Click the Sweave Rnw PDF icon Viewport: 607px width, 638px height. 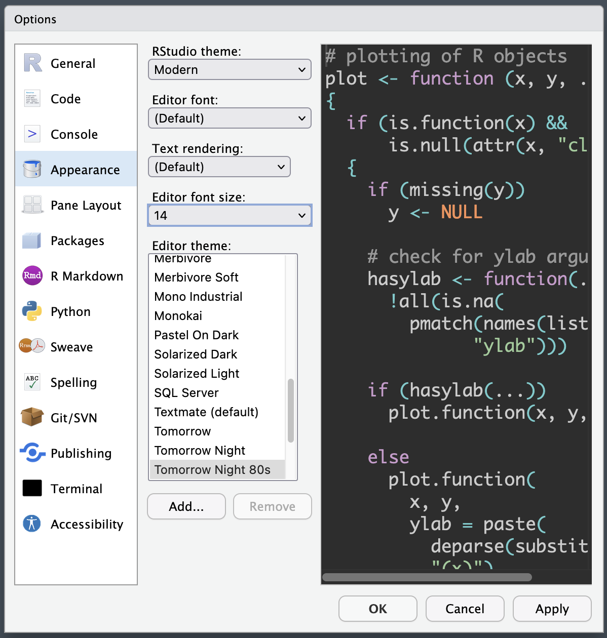pos(32,346)
